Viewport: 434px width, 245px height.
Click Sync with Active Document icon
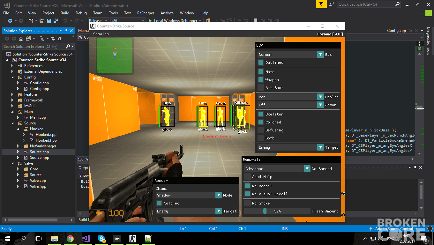(x=53, y=39)
